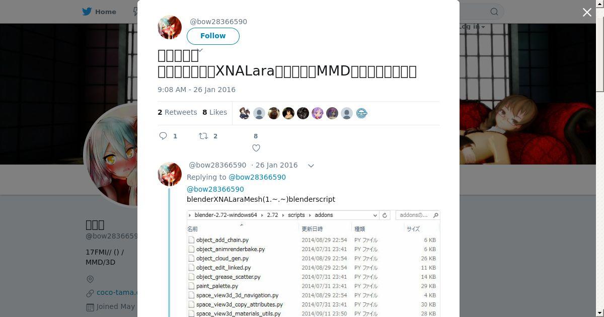Click the search magnifier icon

point(494,12)
